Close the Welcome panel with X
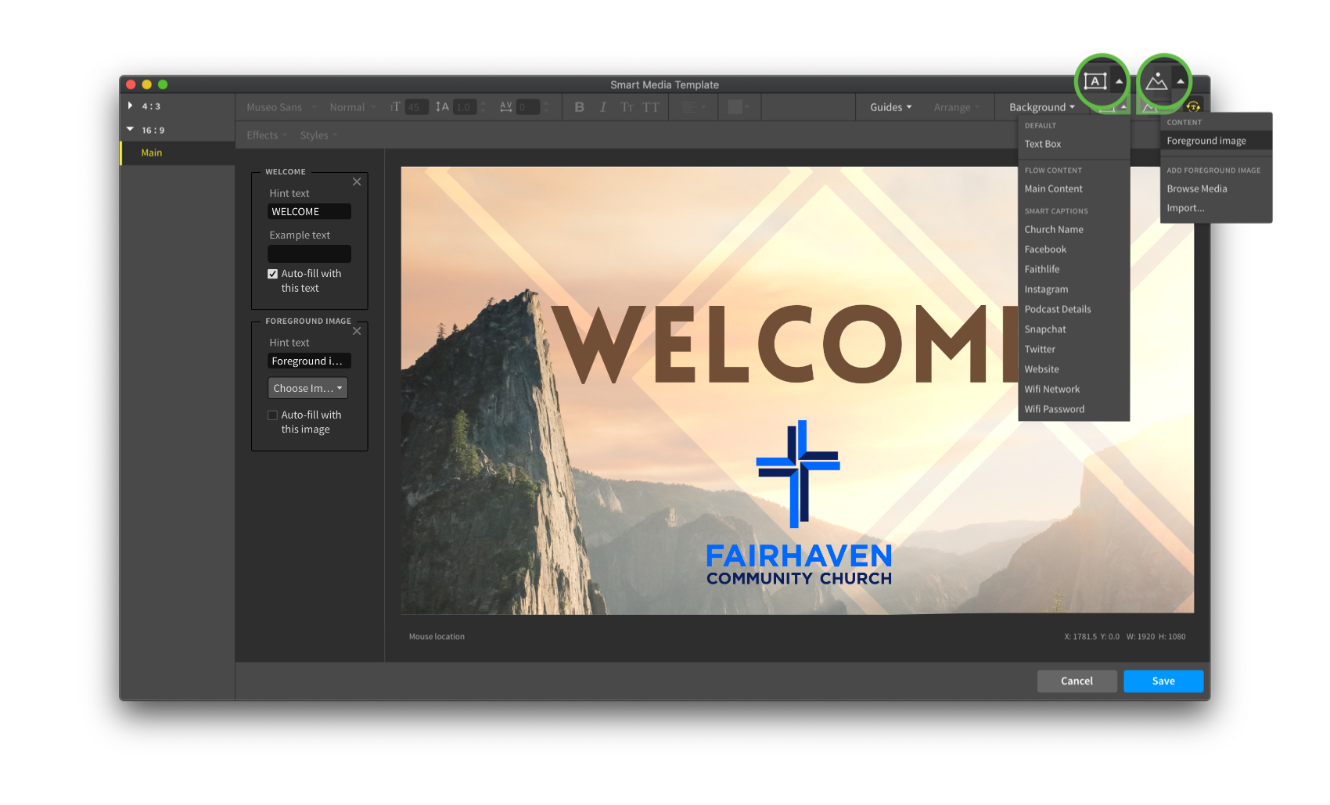 [357, 181]
